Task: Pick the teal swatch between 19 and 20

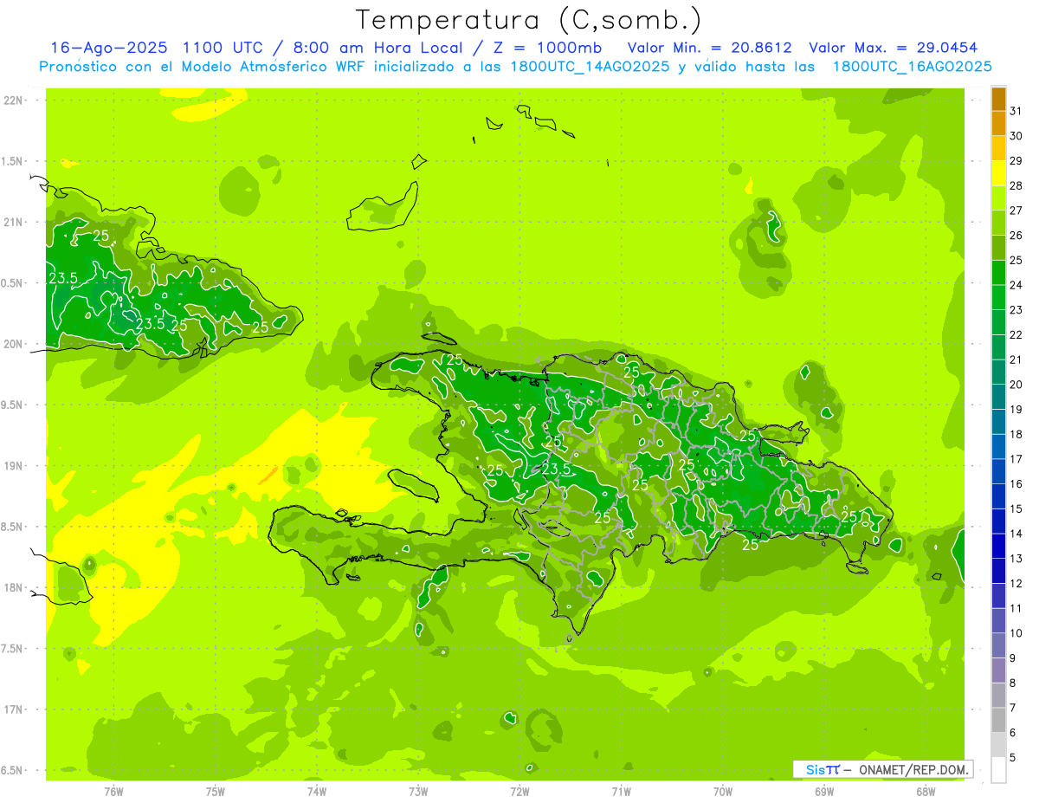Action: click(999, 398)
